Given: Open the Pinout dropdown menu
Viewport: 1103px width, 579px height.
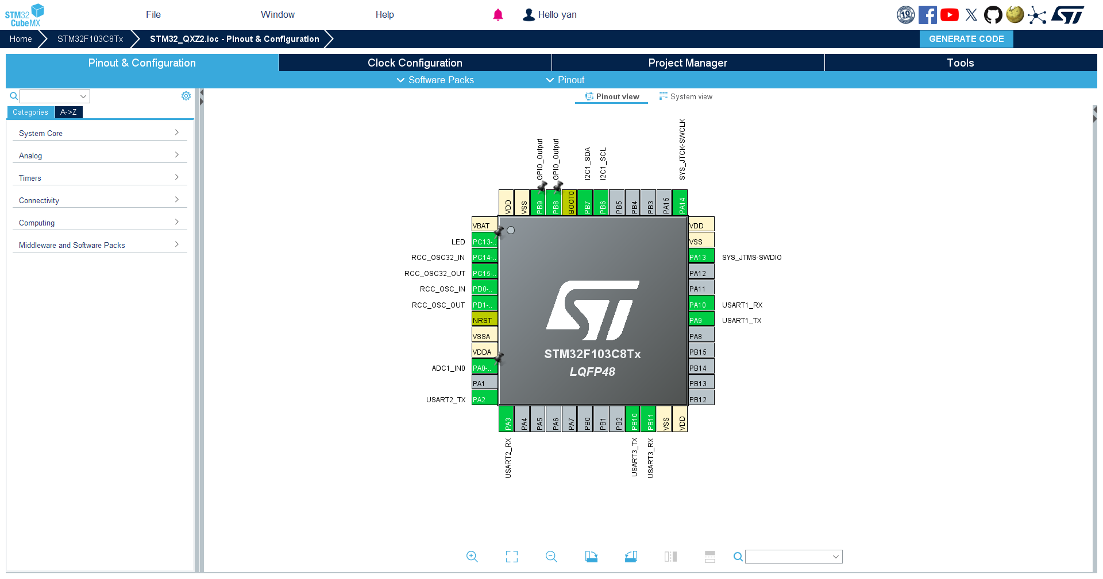Looking at the screenshot, I should click(x=565, y=80).
